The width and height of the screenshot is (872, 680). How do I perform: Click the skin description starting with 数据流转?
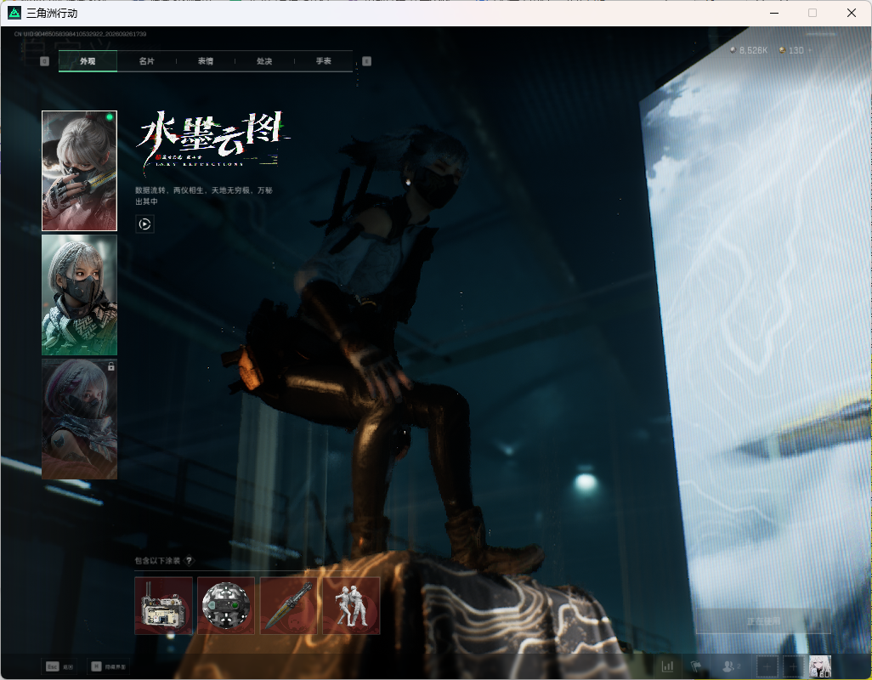click(203, 195)
